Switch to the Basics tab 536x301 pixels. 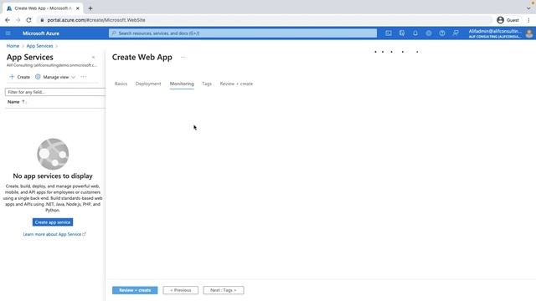pos(121,84)
